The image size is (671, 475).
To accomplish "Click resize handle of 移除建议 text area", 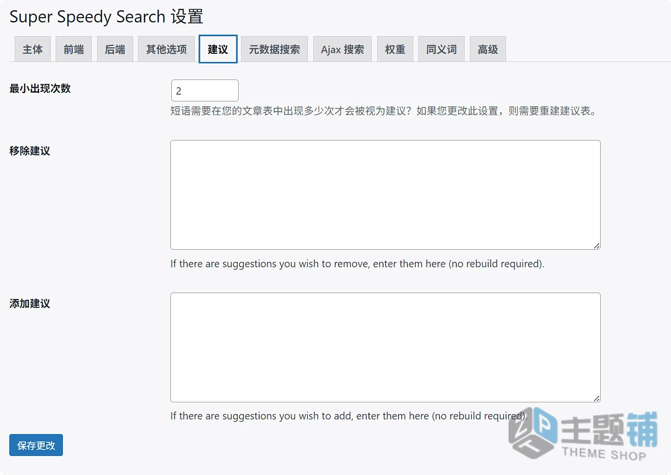I will click(597, 246).
